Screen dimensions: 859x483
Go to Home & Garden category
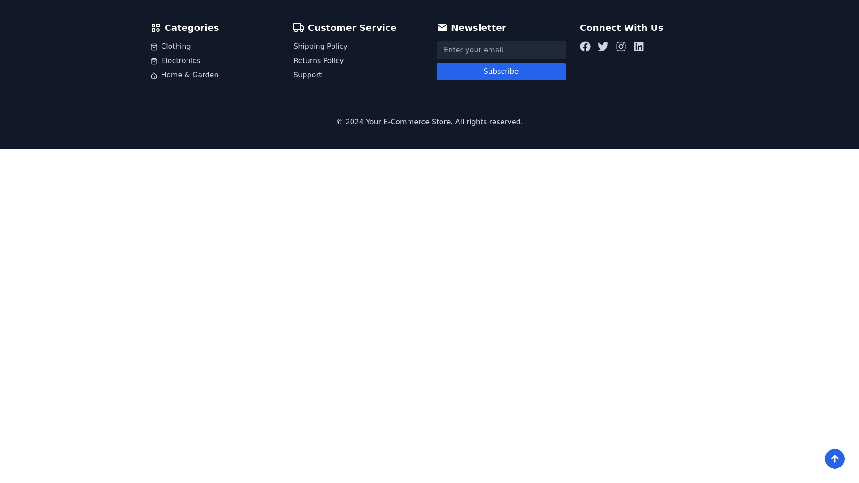(190, 75)
